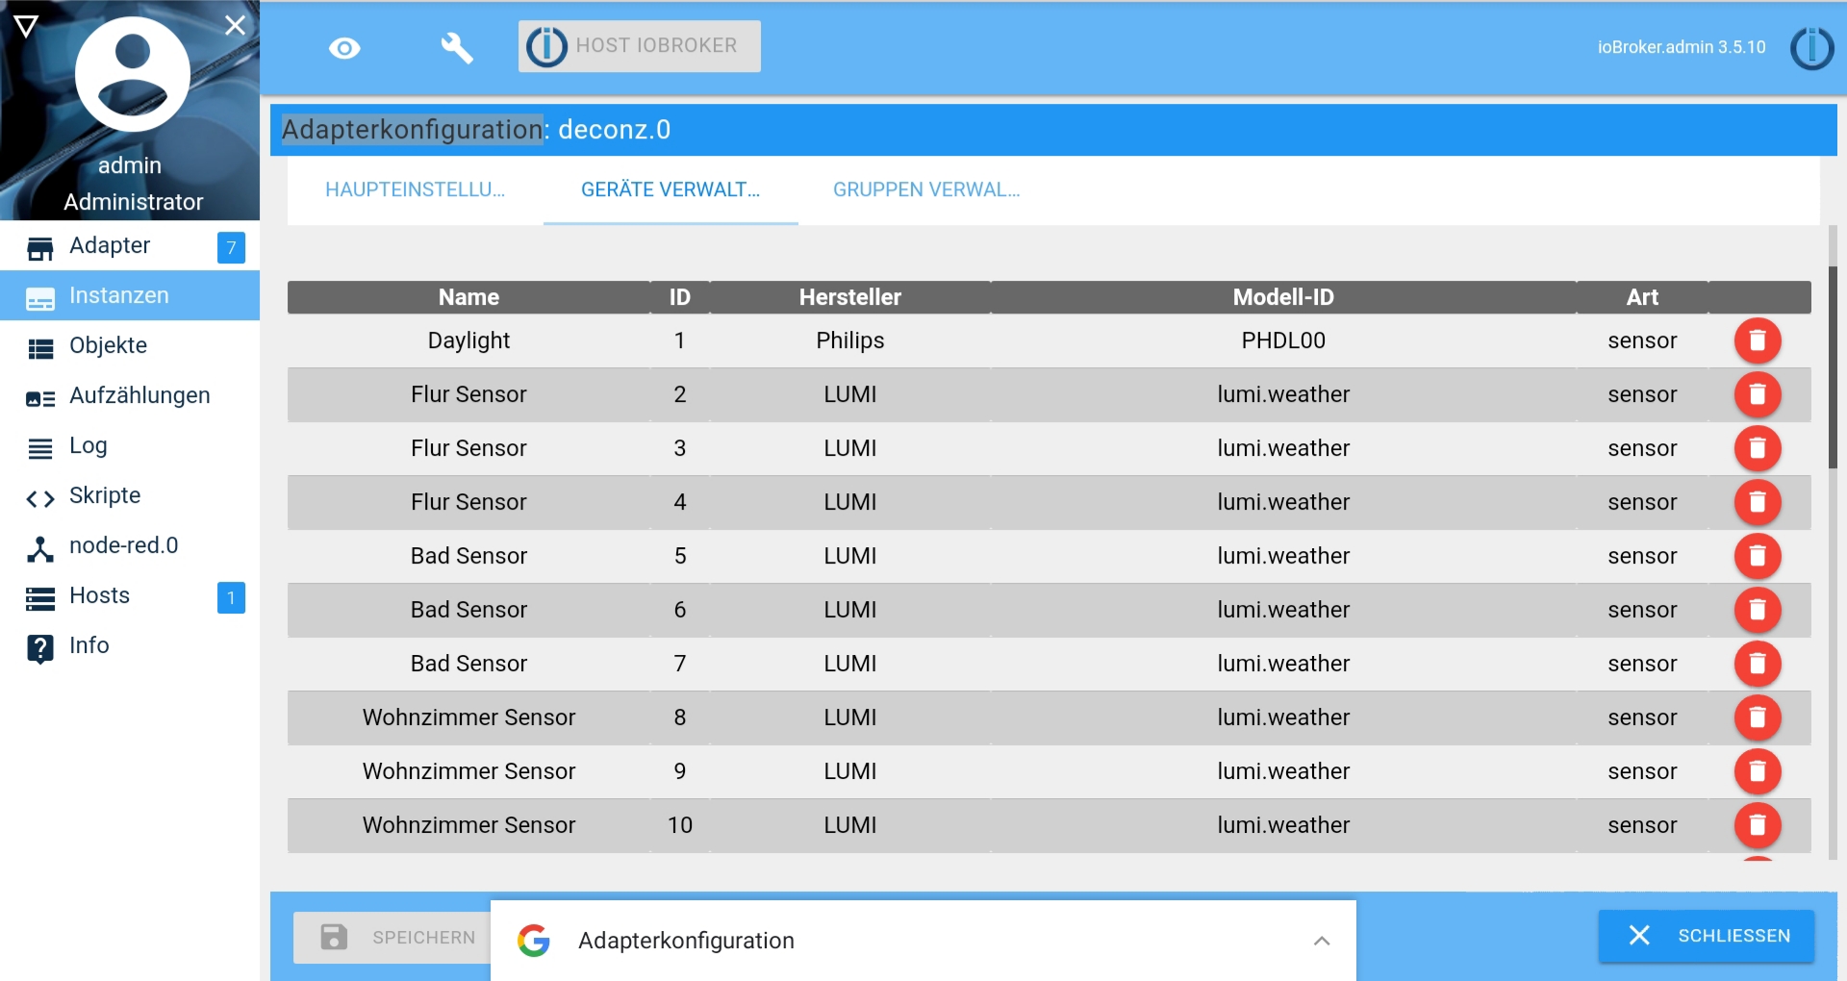This screenshot has height=981, width=1847.
Task: Select the Geräte verwalten tab
Action: click(x=670, y=190)
